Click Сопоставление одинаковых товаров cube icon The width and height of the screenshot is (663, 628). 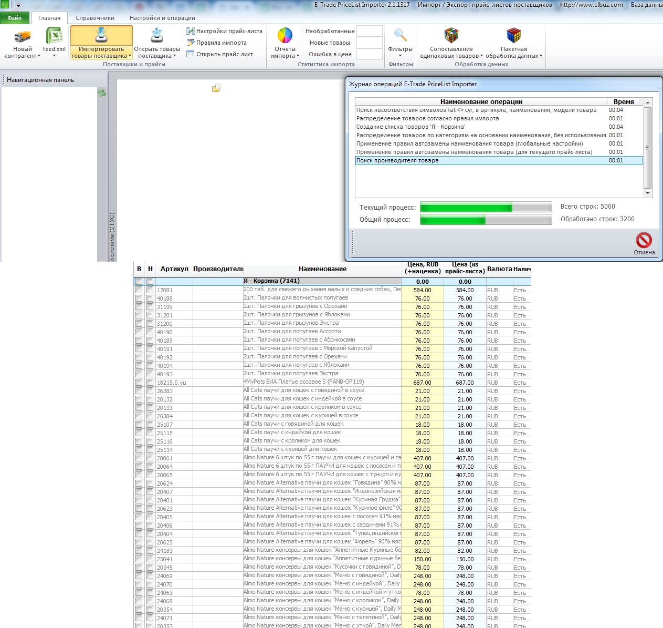tap(451, 35)
